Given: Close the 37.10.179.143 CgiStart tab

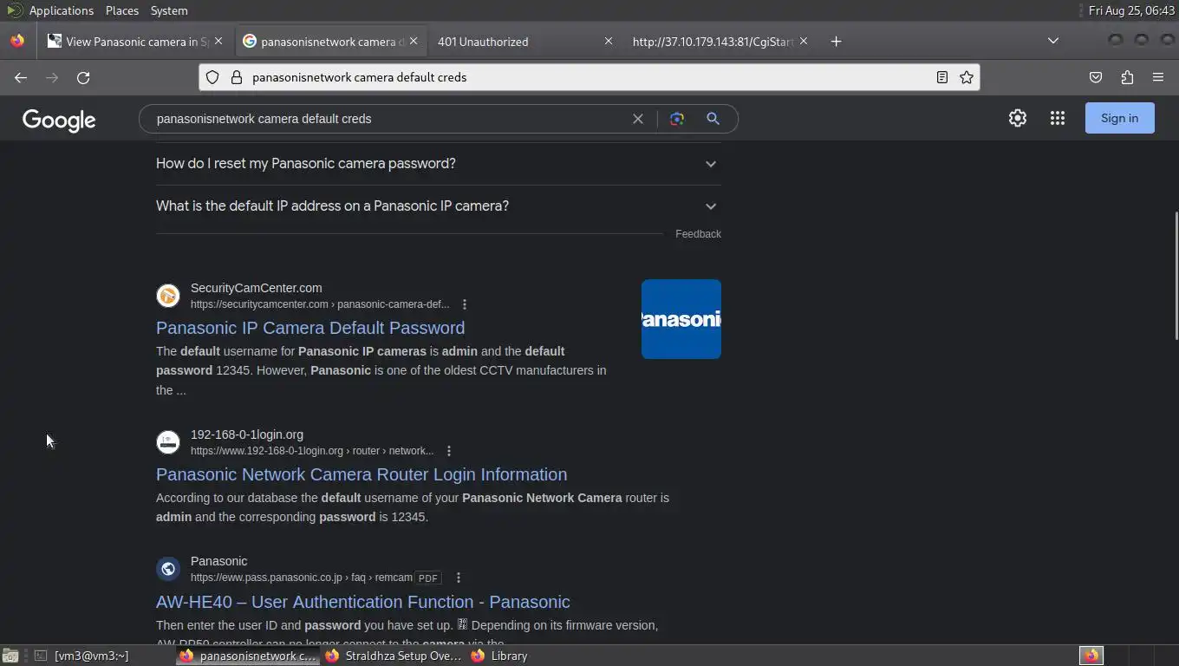Looking at the screenshot, I should pyautogui.click(x=804, y=41).
